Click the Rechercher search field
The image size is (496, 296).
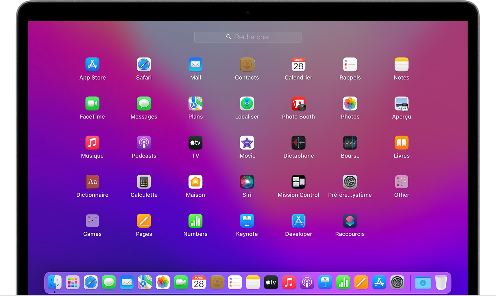click(x=248, y=37)
